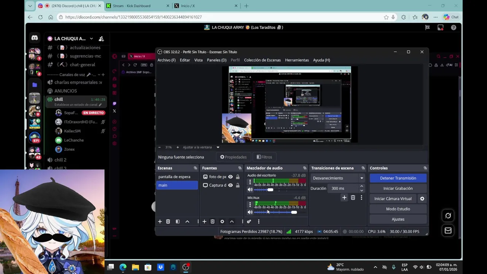The image size is (487, 274).
Task: Open Herramientas menu
Action: 297,60
